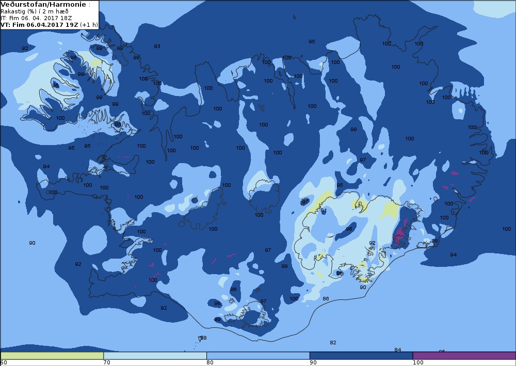Click the legend scale label '60'
Image resolution: width=516 pixels, height=366 pixels.
[4, 363]
